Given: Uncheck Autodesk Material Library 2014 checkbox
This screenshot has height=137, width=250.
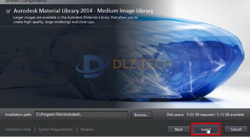Looking at the screenshot, I should point(8,11).
